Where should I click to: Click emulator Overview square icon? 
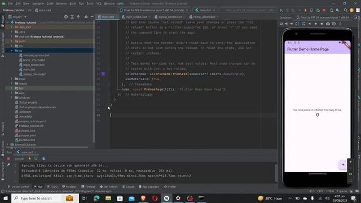pos(322,24)
